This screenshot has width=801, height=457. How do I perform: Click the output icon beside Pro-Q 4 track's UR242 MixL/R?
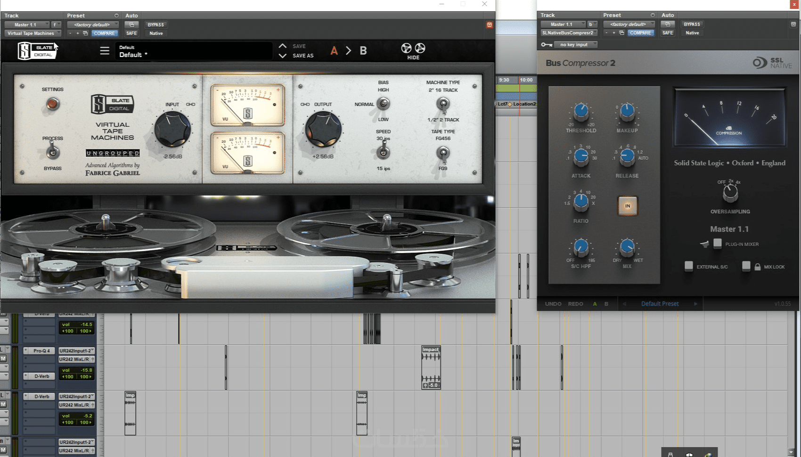93,359
